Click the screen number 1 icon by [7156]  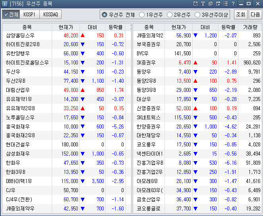tap(4, 4)
